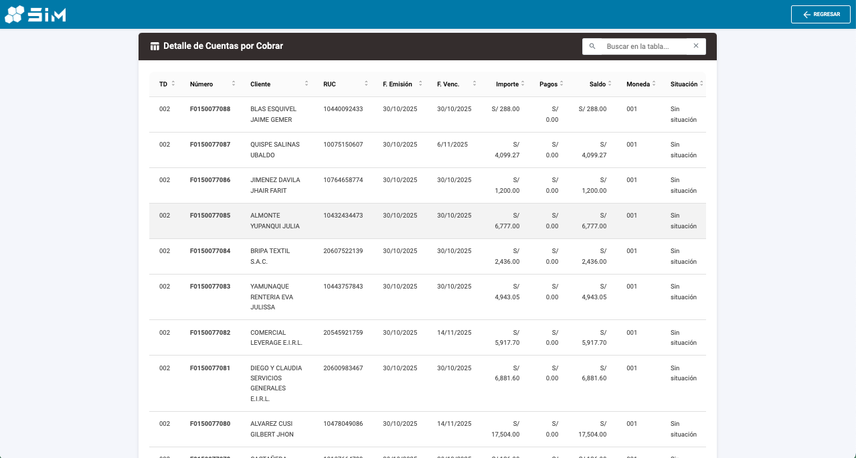
Task: Sort by Saldo column arrows
Action: pos(609,84)
